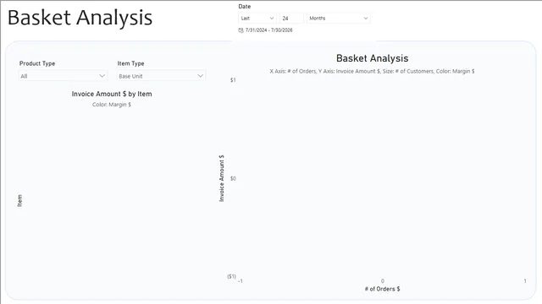Expand the Date 'Last' relative period dropdown
The height and width of the screenshot is (304, 542).
(x=257, y=19)
